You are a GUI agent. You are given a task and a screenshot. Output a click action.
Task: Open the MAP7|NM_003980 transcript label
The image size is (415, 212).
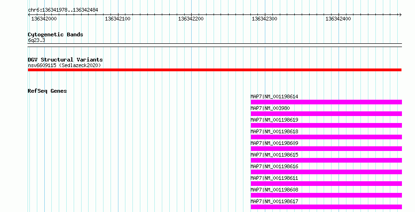tap(270, 109)
